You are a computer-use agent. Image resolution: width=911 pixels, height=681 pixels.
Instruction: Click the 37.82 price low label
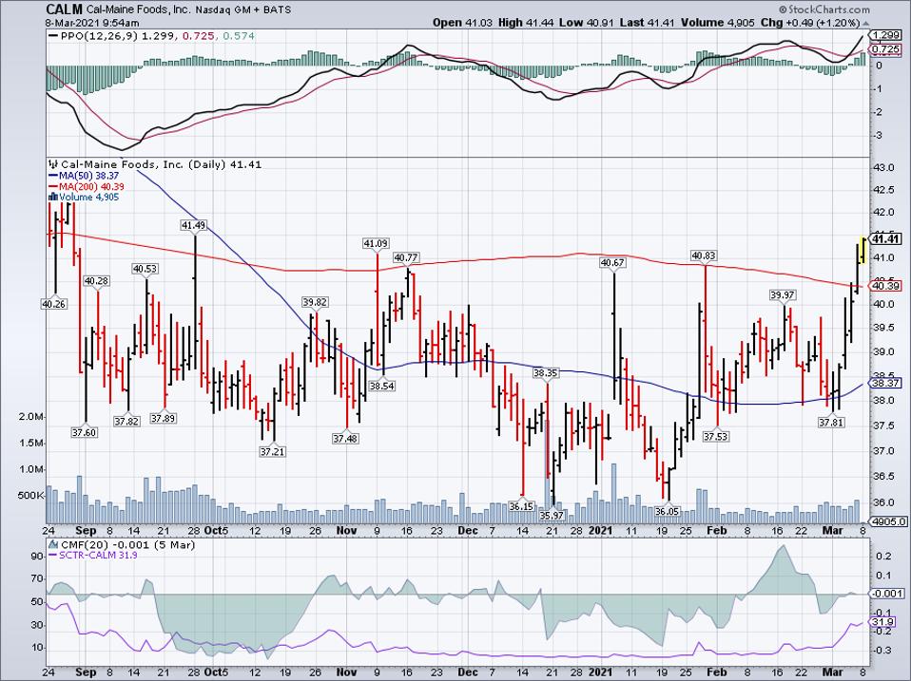coord(126,422)
